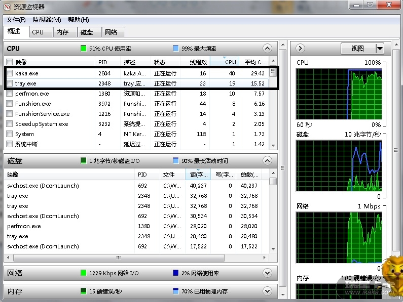The height and width of the screenshot is (302, 403).
Task: Check the tray.exe process checkbox
Action: (10, 83)
